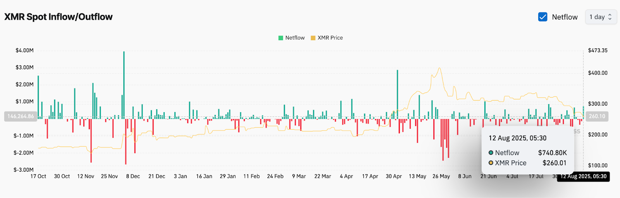
Task: Click the green Netflow dot in tooltip
Action: tap(491, 153)
